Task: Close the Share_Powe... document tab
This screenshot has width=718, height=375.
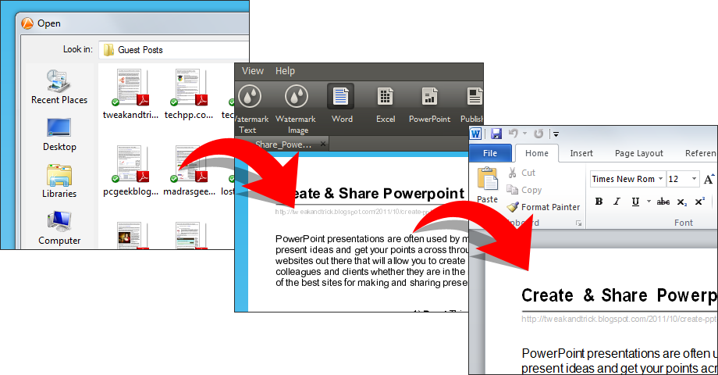Action: tap(323, 144)
